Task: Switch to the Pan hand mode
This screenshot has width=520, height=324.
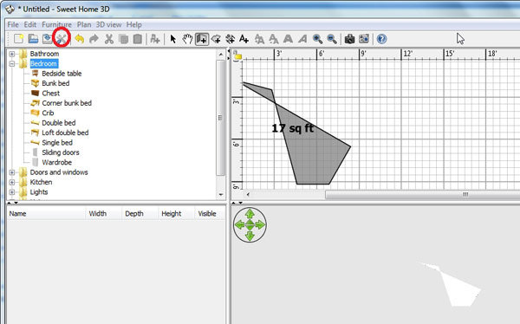Action: pyautogui.click(x=187, y=39)
